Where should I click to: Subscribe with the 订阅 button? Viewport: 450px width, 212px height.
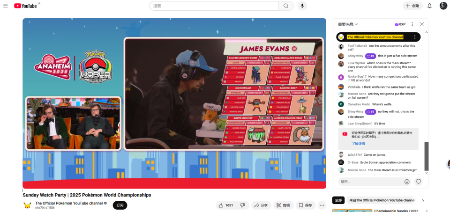coord(120,205)
